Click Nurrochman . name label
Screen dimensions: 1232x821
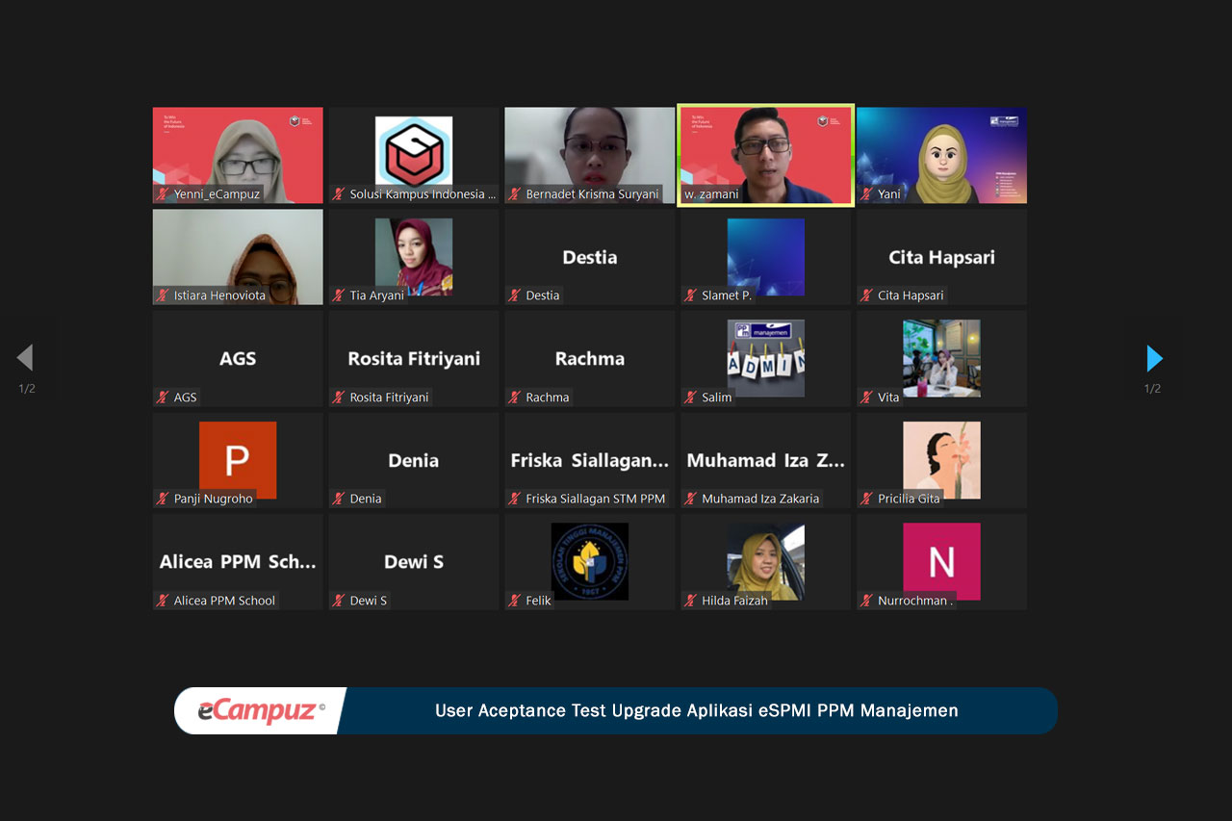coord(915,601)
